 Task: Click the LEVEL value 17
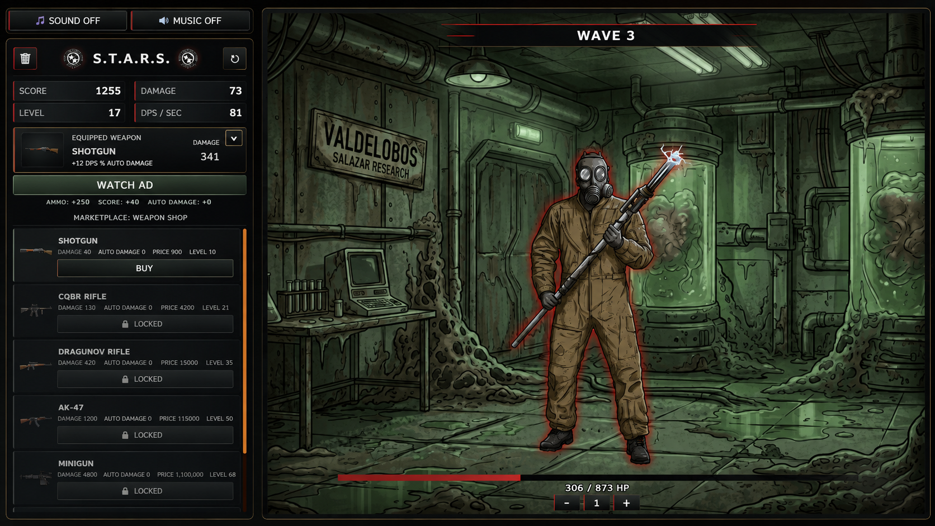point(114,113)
